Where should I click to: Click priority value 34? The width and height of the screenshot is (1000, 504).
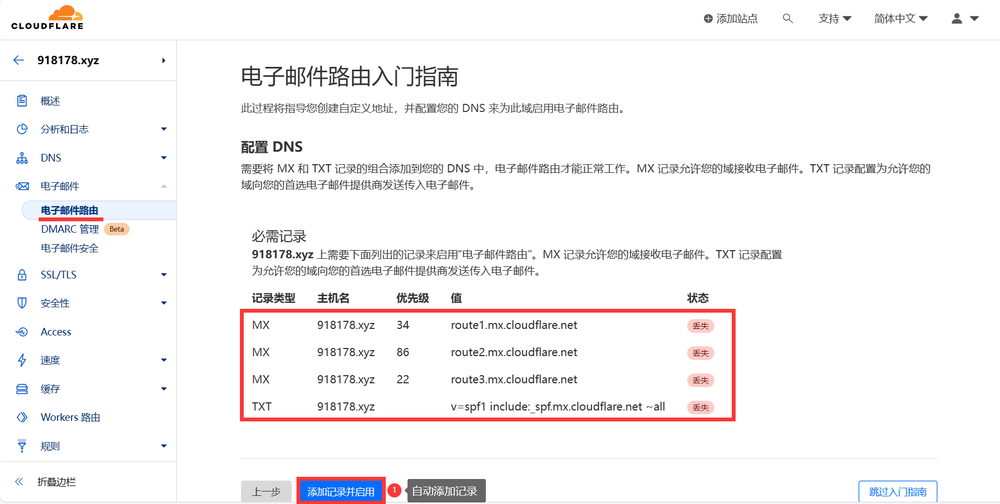pos(403,325)
